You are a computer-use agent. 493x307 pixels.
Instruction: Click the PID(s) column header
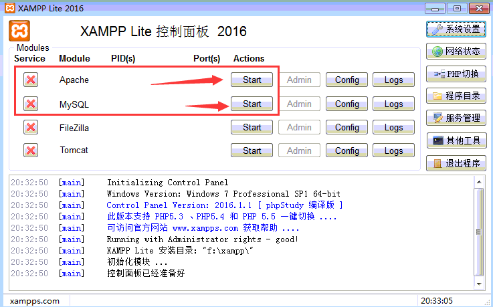click(123, 58)
